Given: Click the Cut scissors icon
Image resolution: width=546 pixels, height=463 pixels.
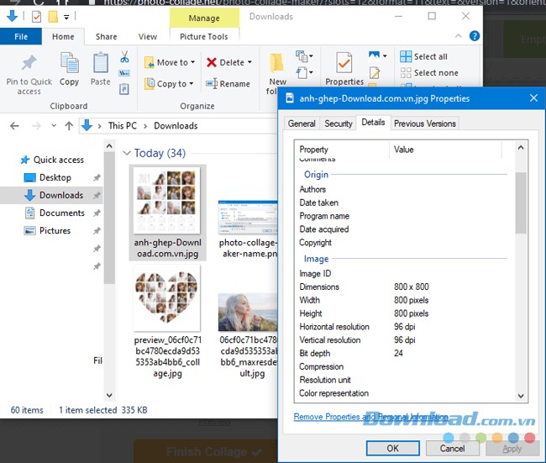Looking at the screenshot, I should pos(124,57).
